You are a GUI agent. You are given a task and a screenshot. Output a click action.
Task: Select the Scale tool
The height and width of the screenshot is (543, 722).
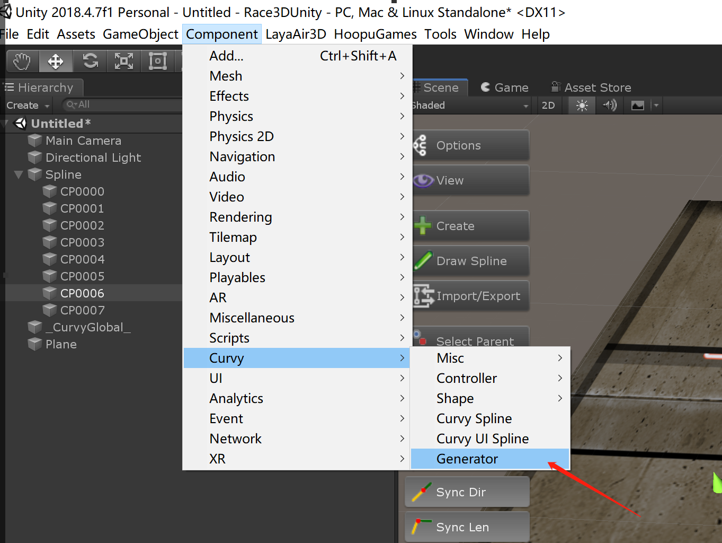click(x=123, y=61)
